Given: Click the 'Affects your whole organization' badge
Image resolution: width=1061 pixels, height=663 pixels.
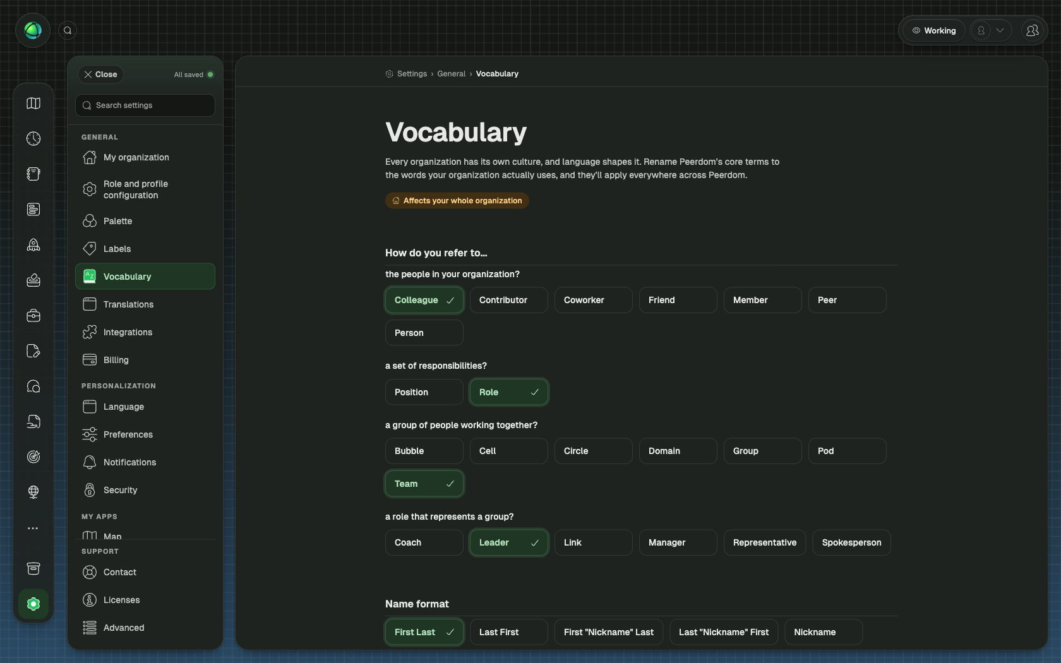Looking at the screenshot, I should click(x=457, y=201).
